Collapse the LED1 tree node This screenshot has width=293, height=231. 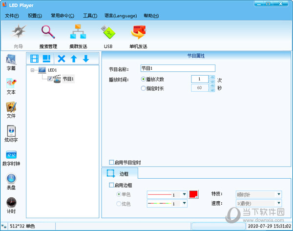(x=32, y=70)
